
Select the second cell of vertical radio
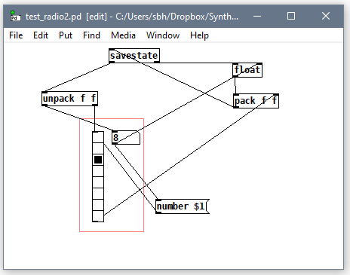click(98, 148)
